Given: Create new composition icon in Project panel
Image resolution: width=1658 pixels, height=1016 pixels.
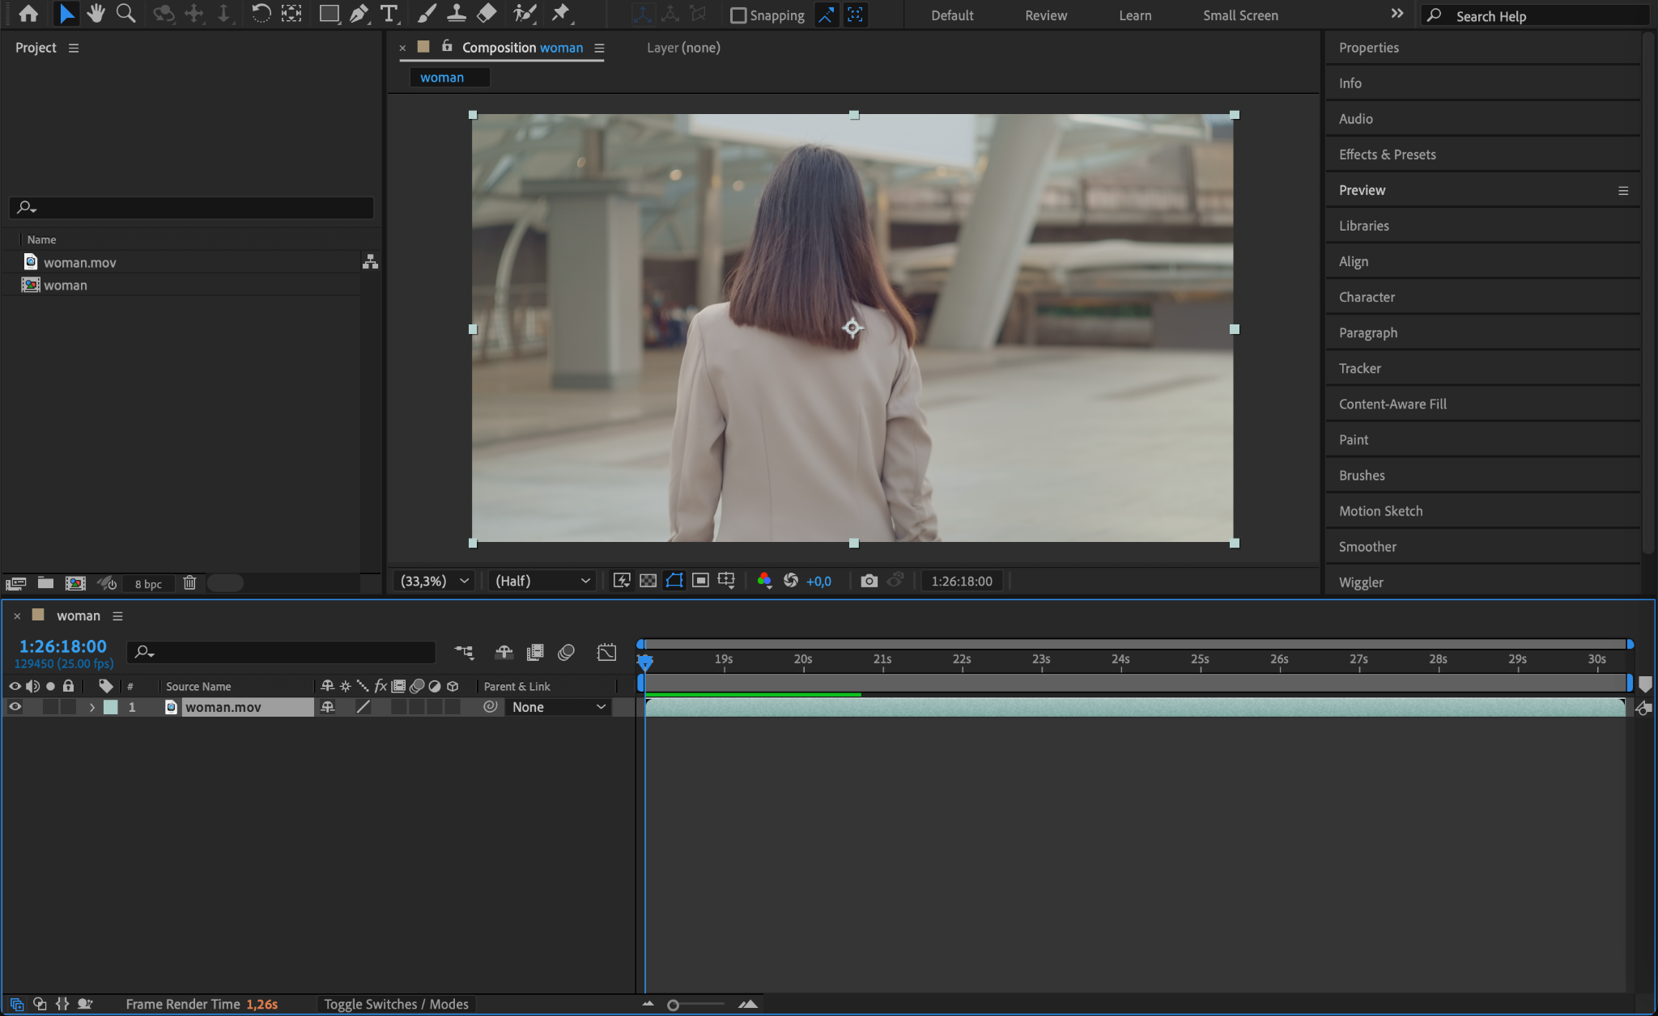Looking at the screenshot, I should 75,583.
